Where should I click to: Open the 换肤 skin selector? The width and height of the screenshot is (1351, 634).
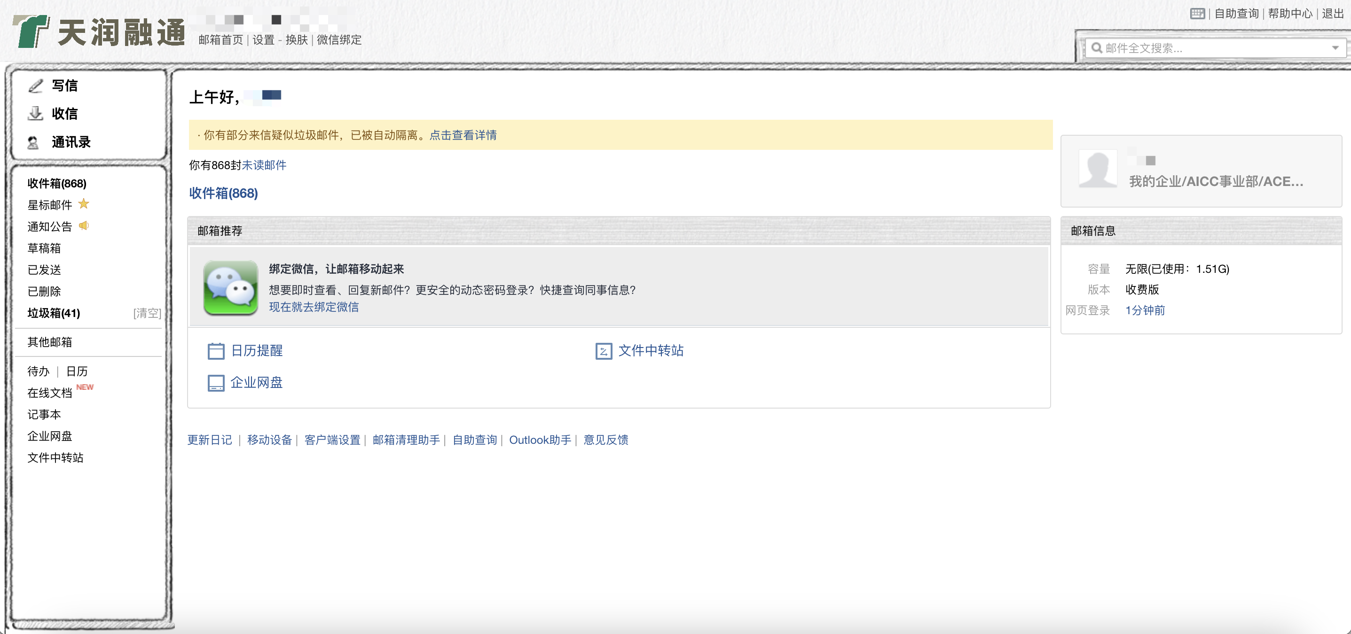[x=296, y=40]
